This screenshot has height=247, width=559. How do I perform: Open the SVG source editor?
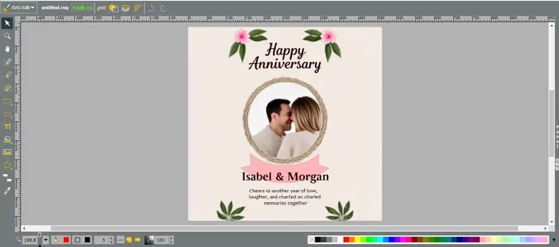coord(102,8)
